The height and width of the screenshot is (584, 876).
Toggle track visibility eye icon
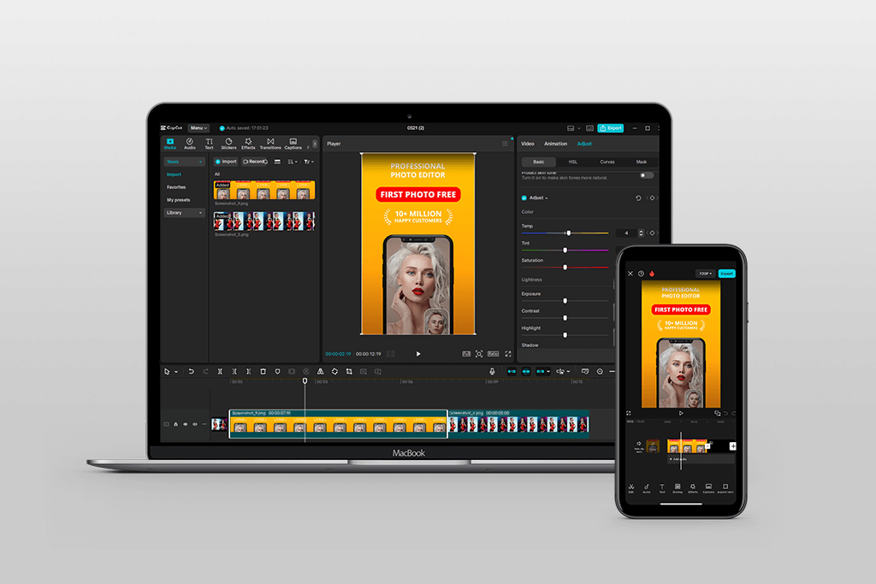tap(186, 424)
